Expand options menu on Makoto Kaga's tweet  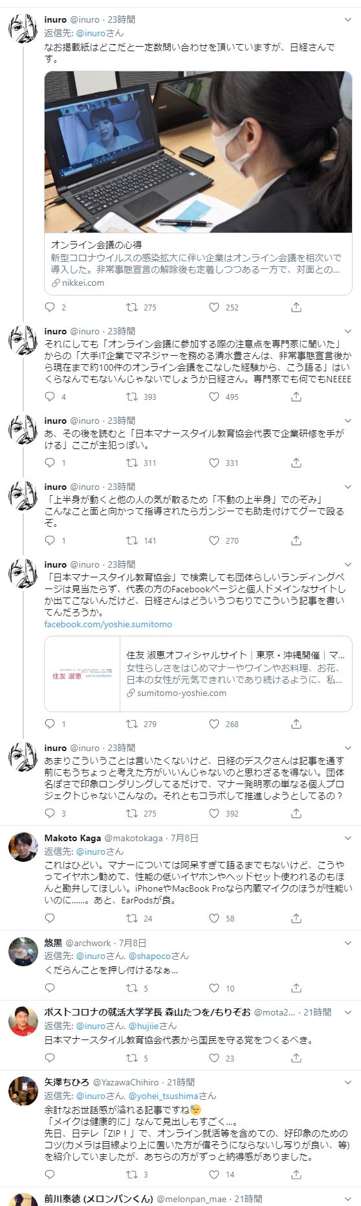click(348, 839)
